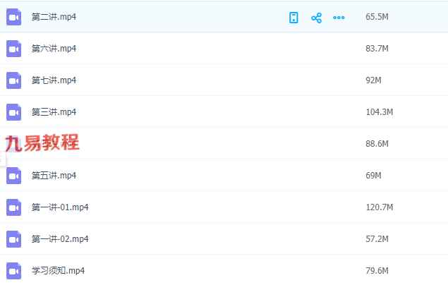Click the video icon of 第三讲.mp4
Image resolution: width=448 pixels, height=285 pixels.
coord(13,112)
